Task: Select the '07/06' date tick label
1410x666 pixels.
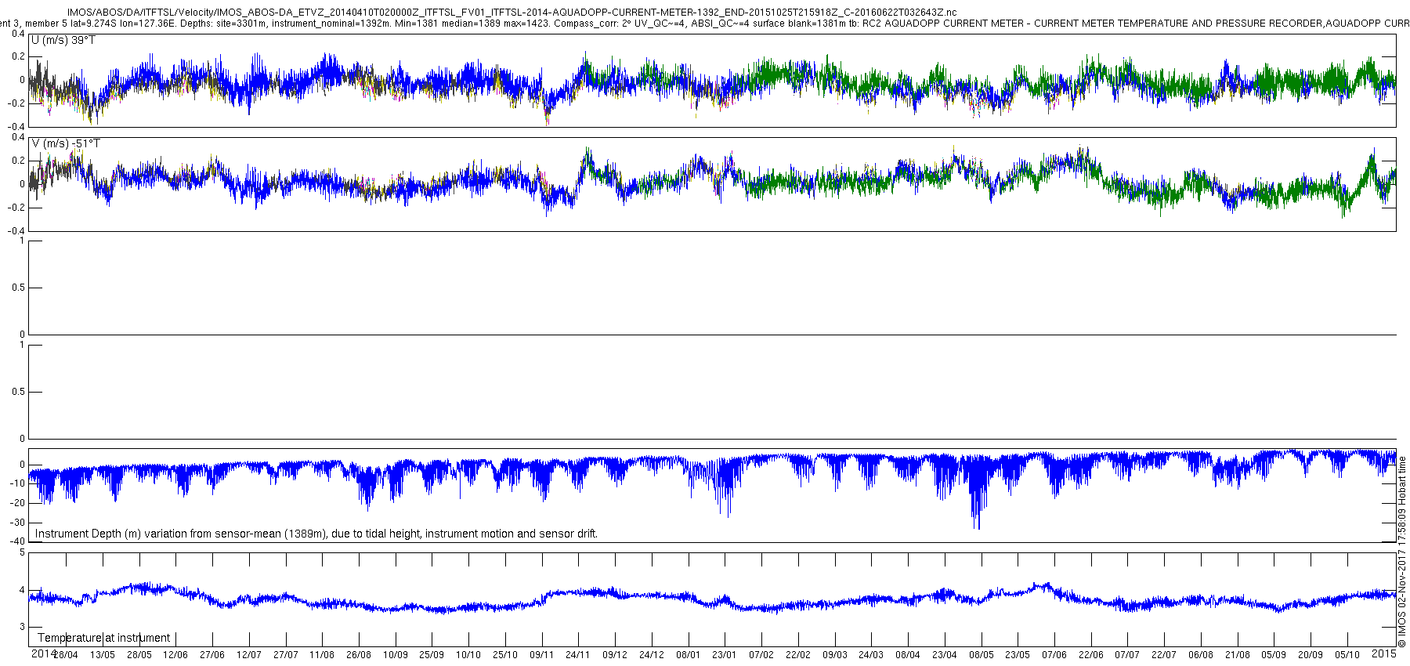Action: click(x=1054, y=655)
